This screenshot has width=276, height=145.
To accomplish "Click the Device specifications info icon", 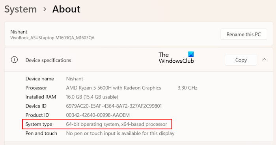I will [x=14, y=60].
